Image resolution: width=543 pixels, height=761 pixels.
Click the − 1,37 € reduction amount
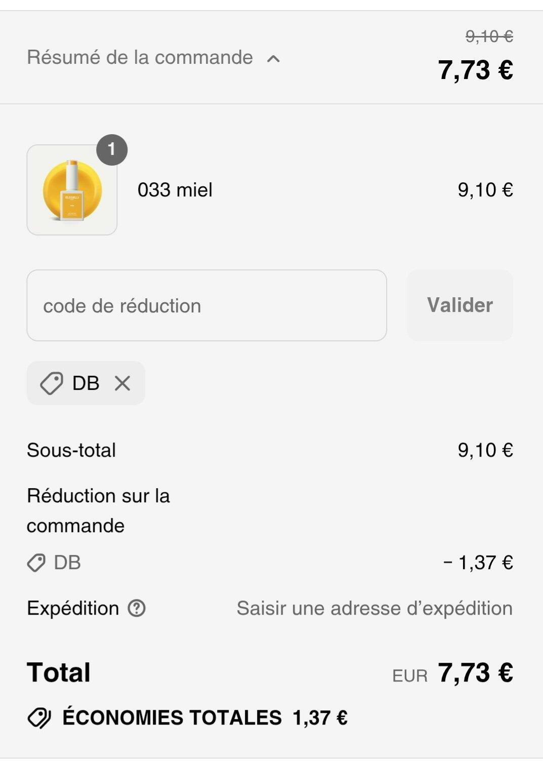coord(478,563)
